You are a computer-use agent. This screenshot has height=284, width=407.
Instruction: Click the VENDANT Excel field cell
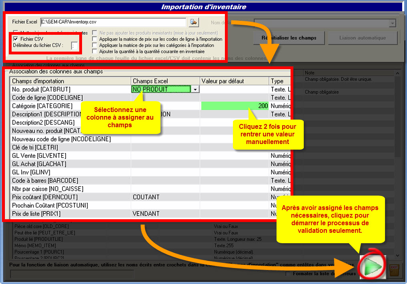(x=165, y=214)
